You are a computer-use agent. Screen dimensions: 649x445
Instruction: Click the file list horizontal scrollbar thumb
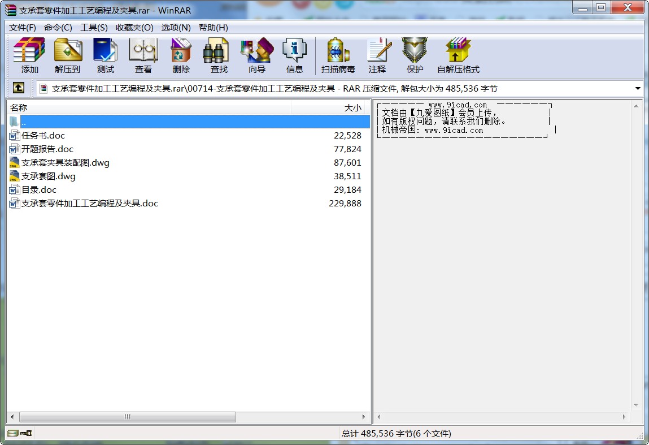tap(128, 417)
